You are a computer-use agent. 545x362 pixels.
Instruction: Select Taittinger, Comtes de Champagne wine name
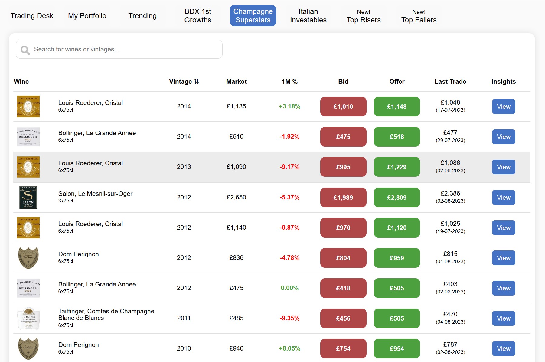pos(106,315)
